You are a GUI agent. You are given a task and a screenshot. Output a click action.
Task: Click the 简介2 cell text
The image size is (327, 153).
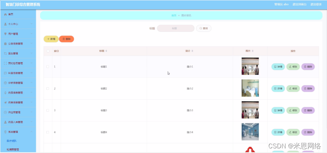(x=190, y=88)
